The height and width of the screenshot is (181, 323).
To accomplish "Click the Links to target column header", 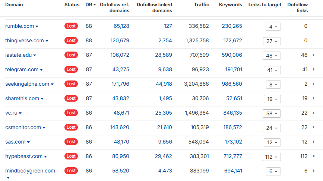I will pos(265,5).
